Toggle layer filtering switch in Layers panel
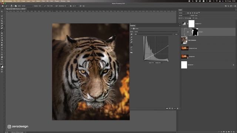Screen dimensions: 237x133 pyautogui.click(x=199, y=13)
